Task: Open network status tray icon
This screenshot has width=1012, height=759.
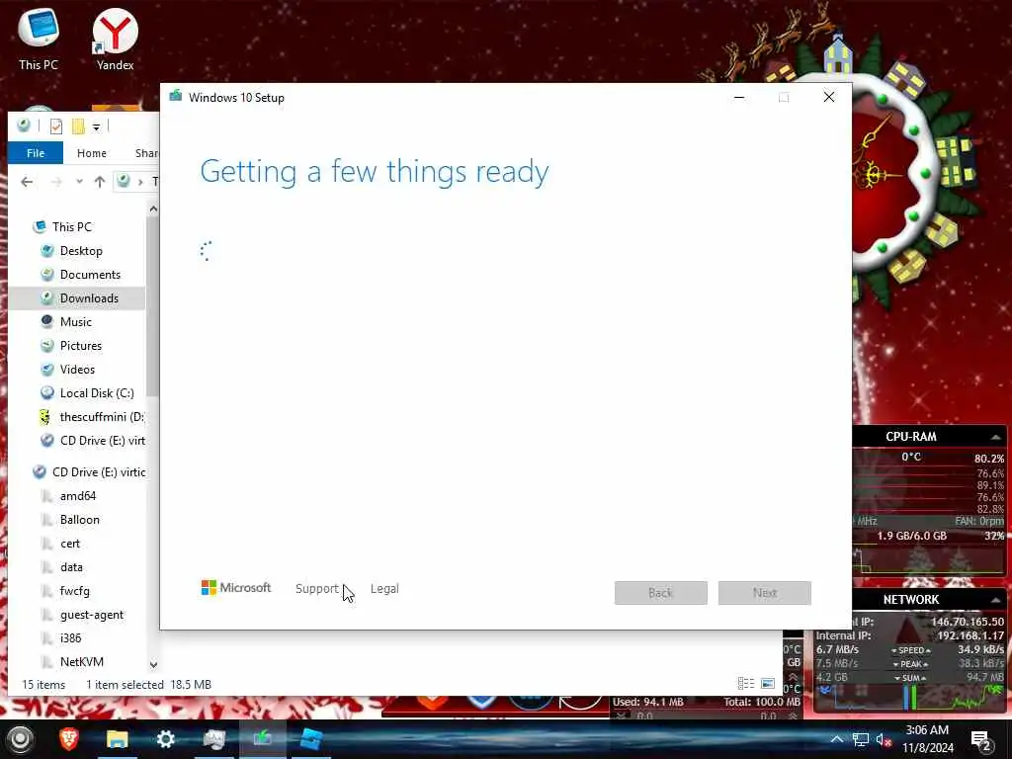Action: [861, 739]
